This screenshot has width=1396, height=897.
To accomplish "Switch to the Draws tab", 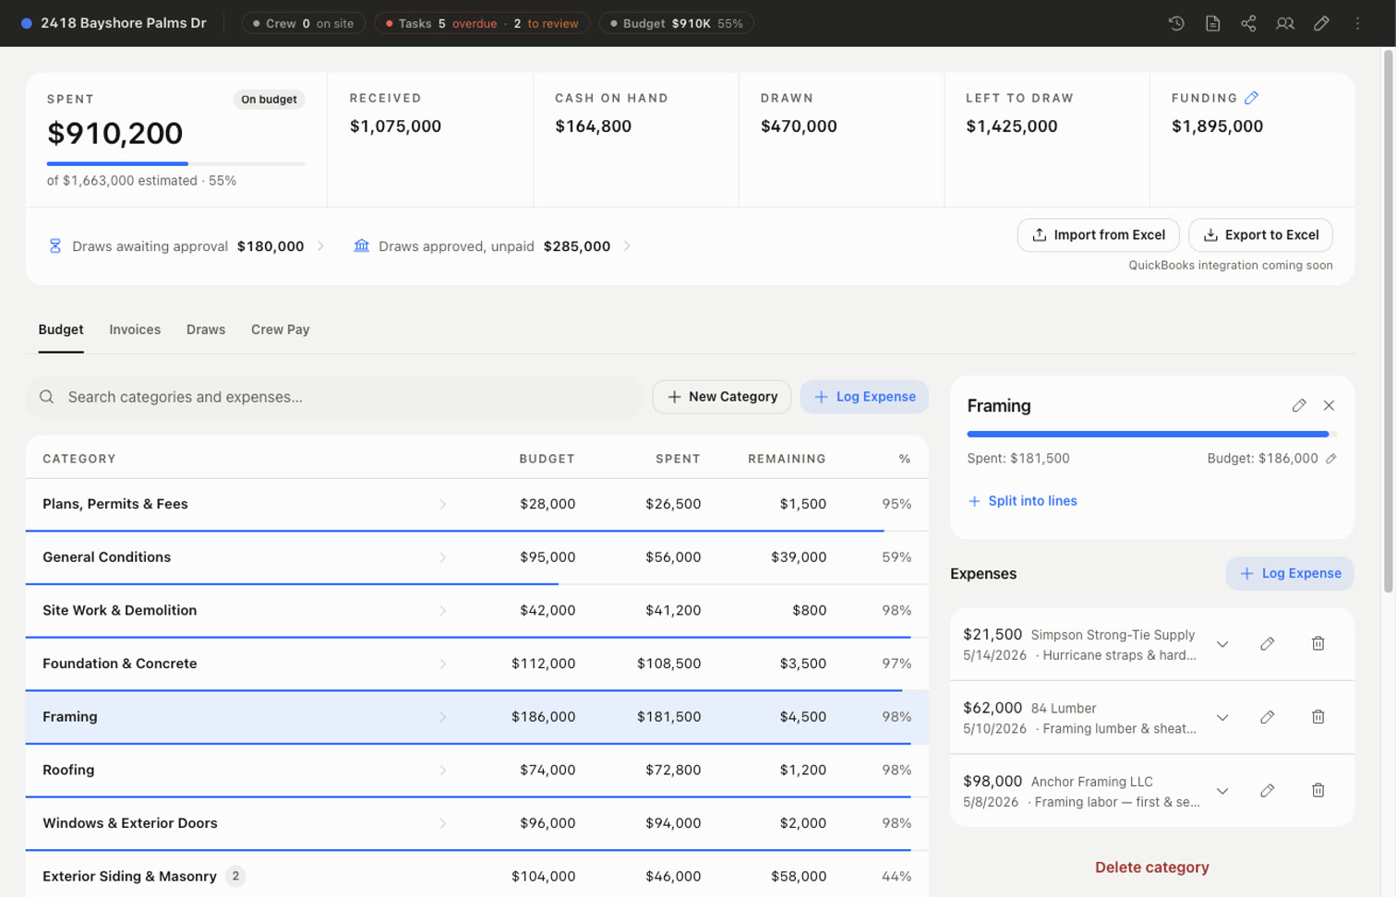I will coord(206,329).
